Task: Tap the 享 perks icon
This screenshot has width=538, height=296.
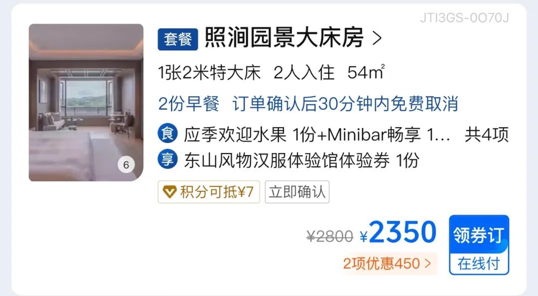Action: tap(168, 159)
